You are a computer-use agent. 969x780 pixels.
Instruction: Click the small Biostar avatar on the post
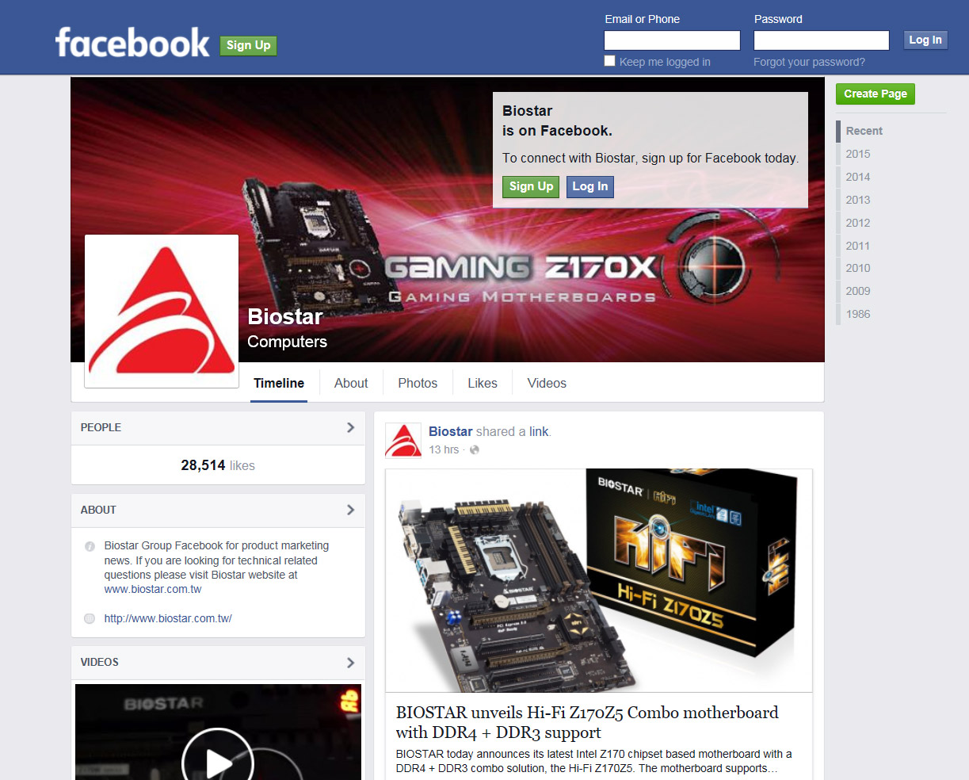point(402,441)
